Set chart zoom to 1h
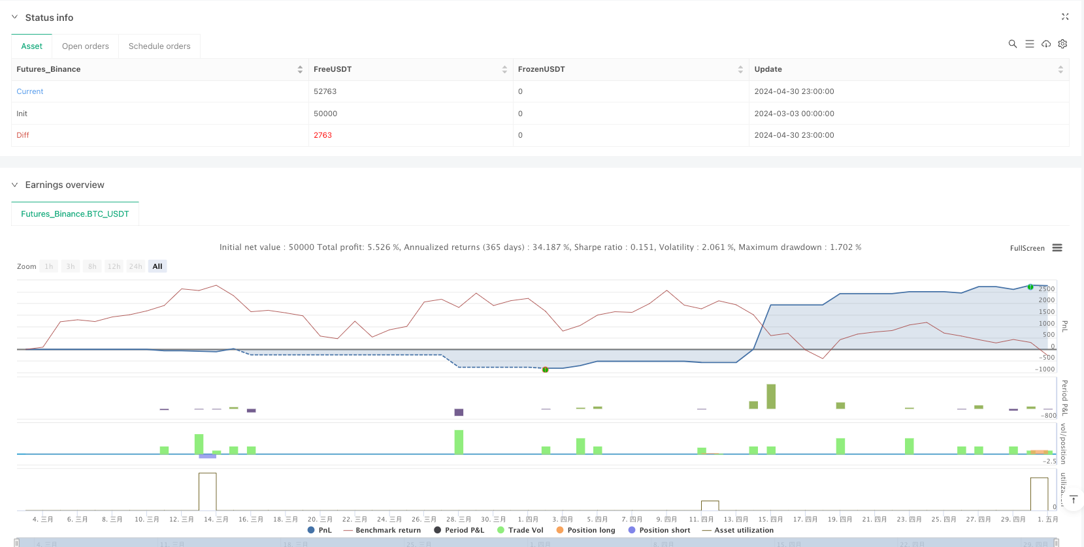This screenshot has height=547, width=1084. pyautogui.click(x=49, y=266)
